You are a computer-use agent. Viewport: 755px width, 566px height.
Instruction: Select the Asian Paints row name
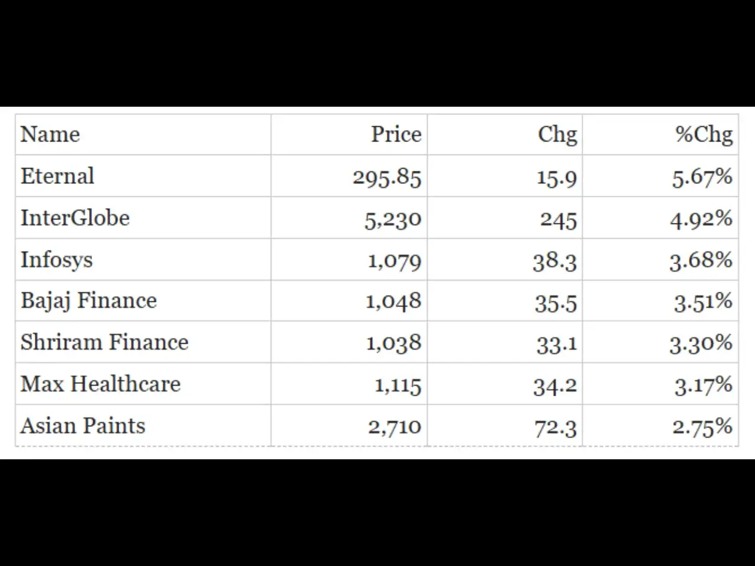click(83, 426)
